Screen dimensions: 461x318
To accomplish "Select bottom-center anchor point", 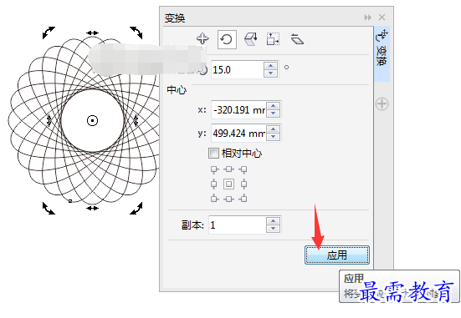I will point(228,199).
